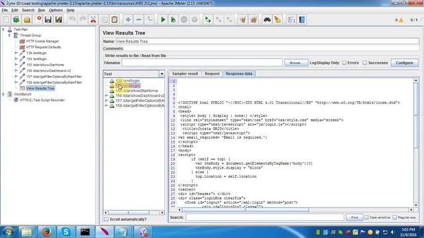Cut selection with the scissors icon
This screenshot has height=238, width=424.
point(93,19)
